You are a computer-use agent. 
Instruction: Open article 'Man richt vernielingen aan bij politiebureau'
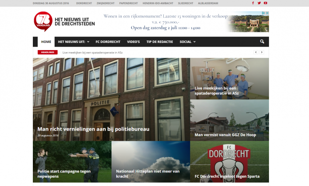[x=93, y=129]
